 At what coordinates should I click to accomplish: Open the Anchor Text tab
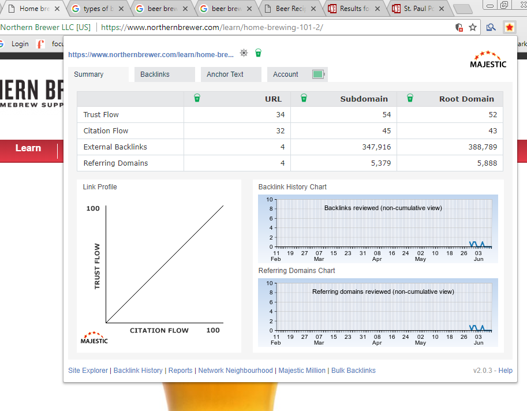[x=231, y=74]
